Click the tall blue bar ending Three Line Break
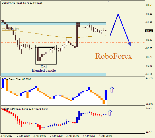155x138 pixels. pos(106,95)
